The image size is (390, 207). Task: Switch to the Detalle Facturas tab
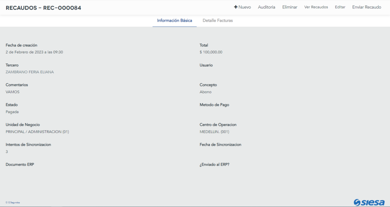217,20
